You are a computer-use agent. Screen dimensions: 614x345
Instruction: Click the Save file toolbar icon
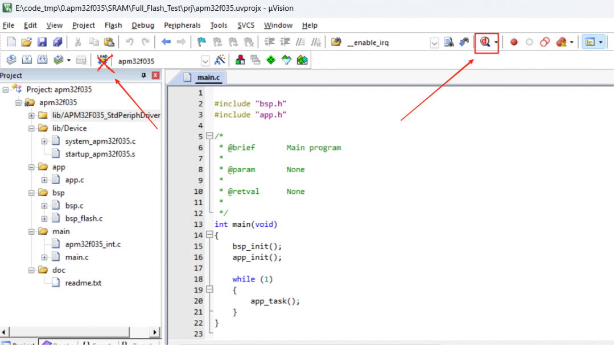(x=42, y=42)
